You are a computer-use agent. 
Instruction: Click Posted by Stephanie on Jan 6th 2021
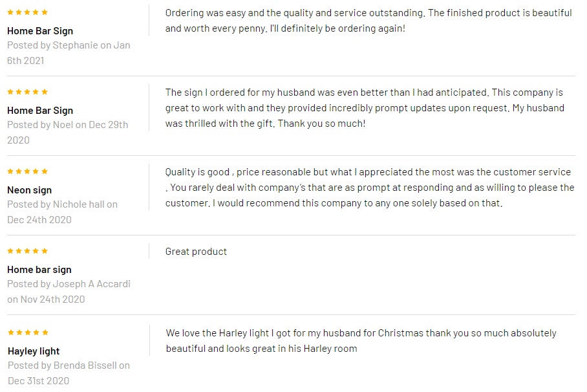click(x=69, y=52)
